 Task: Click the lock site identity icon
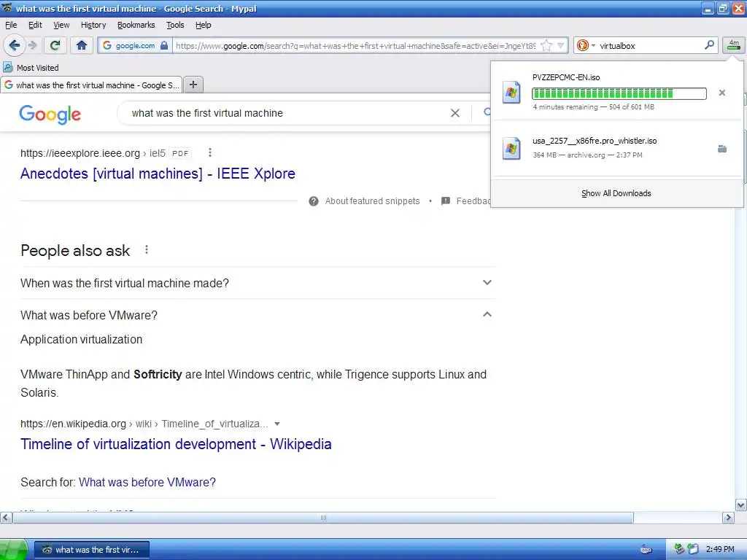tap(164, 46)
